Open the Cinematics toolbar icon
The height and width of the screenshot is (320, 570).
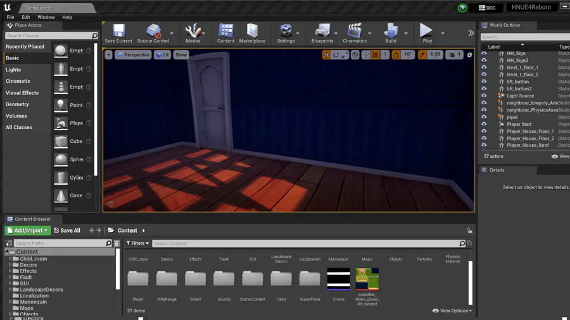(x=355, y=34)
